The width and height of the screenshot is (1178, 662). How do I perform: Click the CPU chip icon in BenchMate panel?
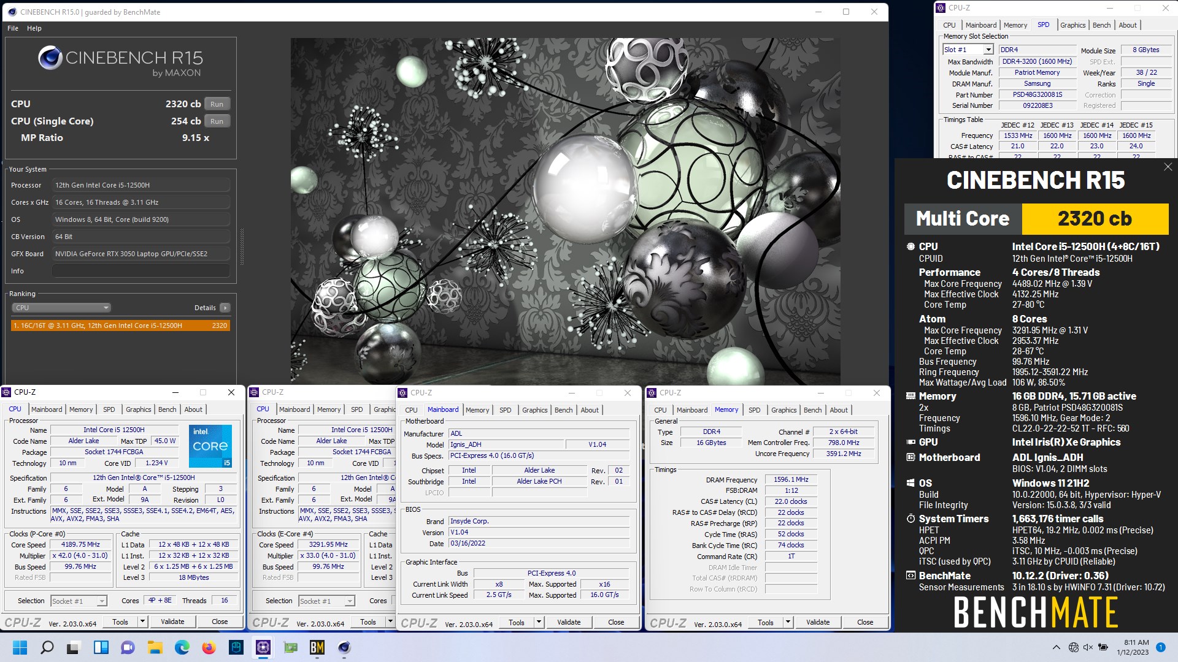coord(910,246)
